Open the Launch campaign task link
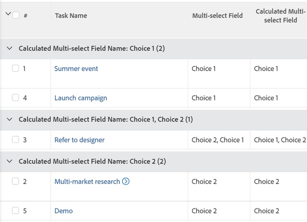307x222 pixels. [x=81, y=98]
